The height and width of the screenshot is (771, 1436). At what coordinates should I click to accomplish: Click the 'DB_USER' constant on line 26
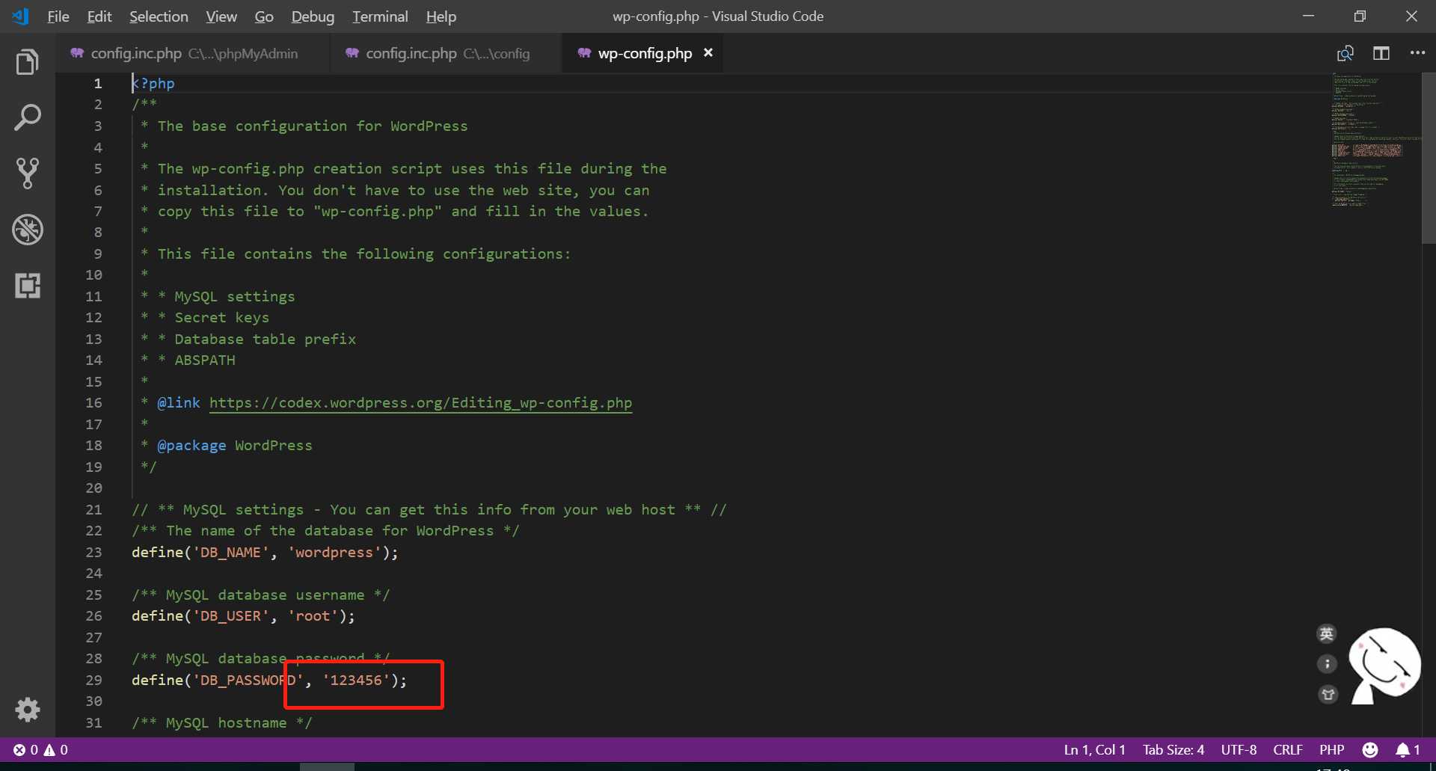(230, 616)
